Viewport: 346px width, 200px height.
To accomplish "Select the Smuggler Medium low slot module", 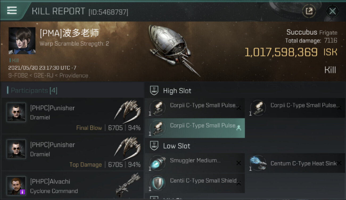I will point(195,163).
